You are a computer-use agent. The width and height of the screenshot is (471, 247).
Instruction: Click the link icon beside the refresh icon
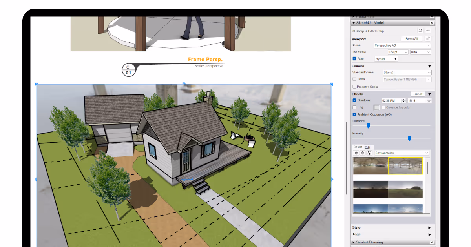point(428,31)
